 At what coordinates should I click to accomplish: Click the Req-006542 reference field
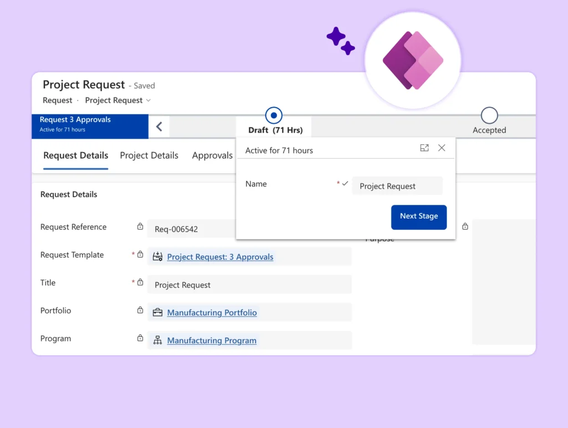(191, 229)
